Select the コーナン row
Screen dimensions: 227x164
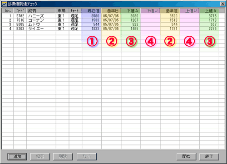(x=110, y=20)
